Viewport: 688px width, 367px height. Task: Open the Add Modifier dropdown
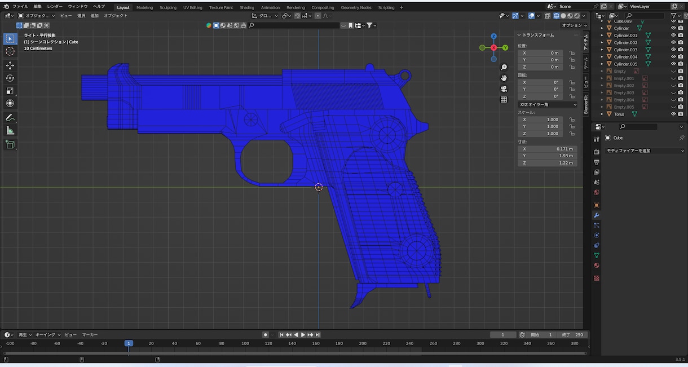(x=645, y=151)
